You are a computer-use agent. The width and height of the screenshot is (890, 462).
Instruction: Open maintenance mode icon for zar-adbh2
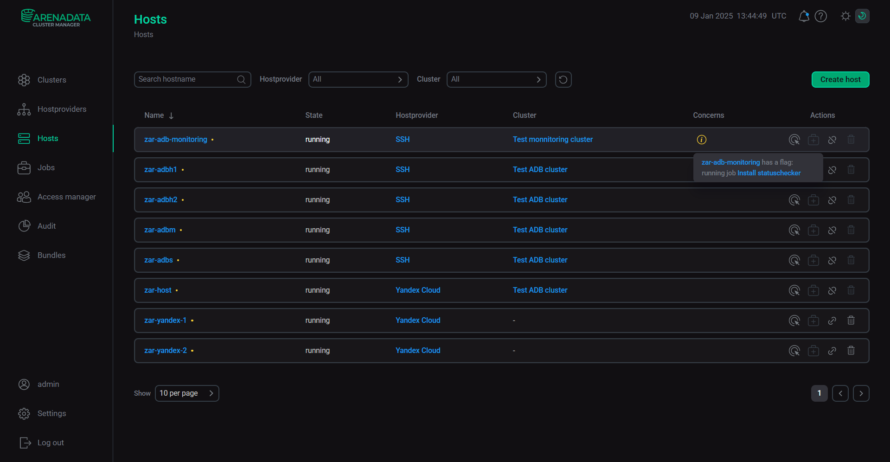[813, 200]
